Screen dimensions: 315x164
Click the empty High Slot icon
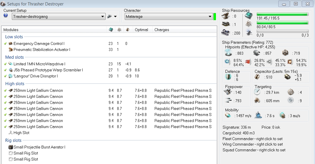click(10, 133)
